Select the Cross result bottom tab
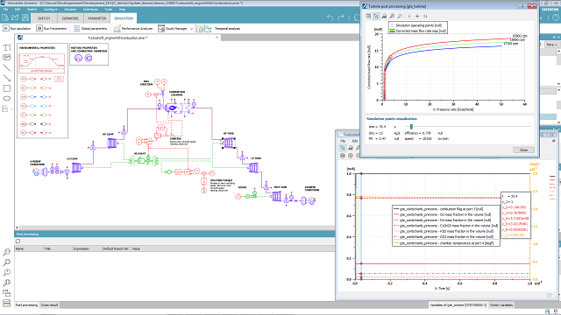Screen dimensions: 561x315 (x=49, y=305)
